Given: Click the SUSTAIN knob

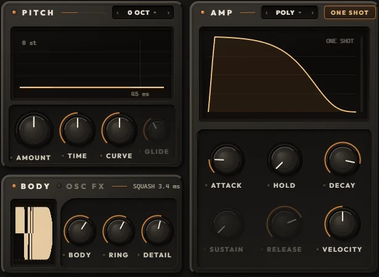Looking at the screenshot, I should tap(227, 224).
